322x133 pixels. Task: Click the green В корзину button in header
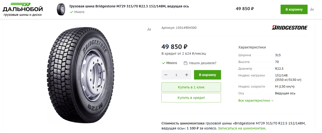(x=294, y=9)
